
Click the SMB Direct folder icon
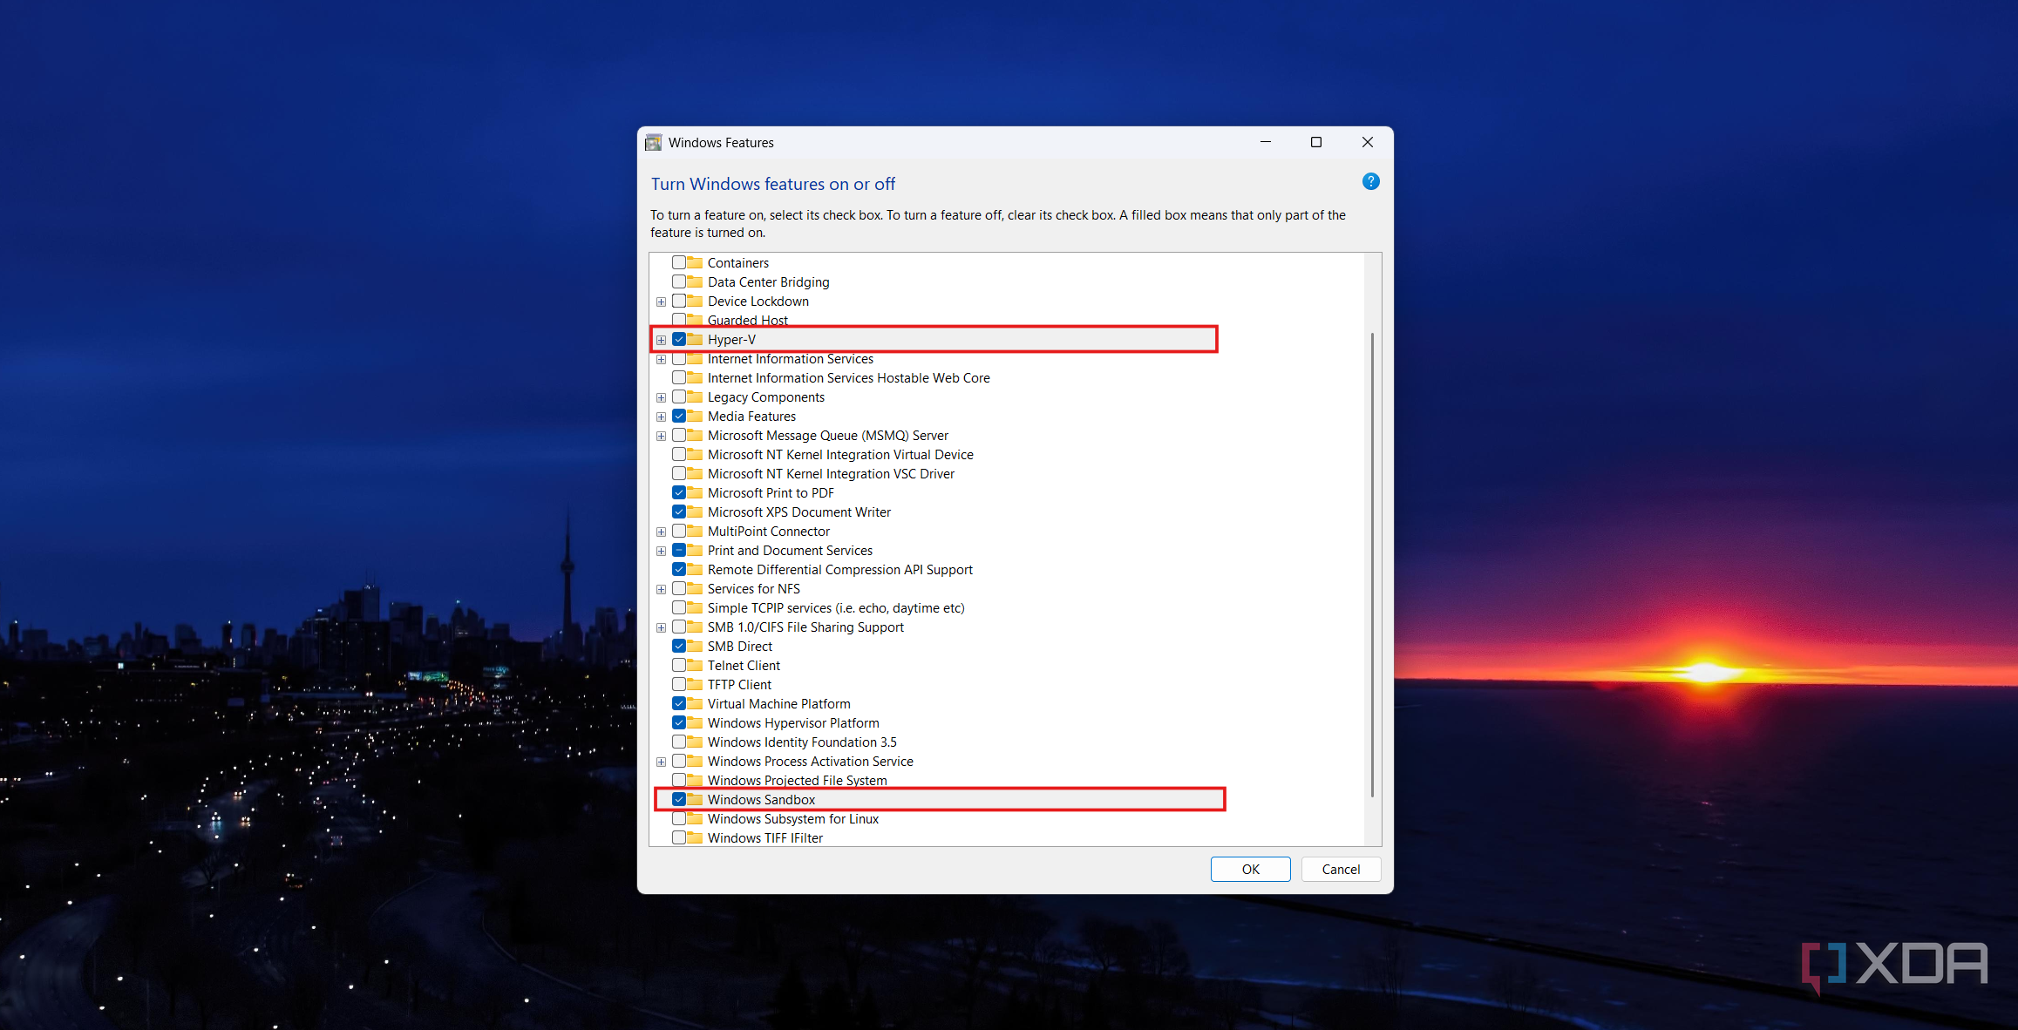point(695,646)
